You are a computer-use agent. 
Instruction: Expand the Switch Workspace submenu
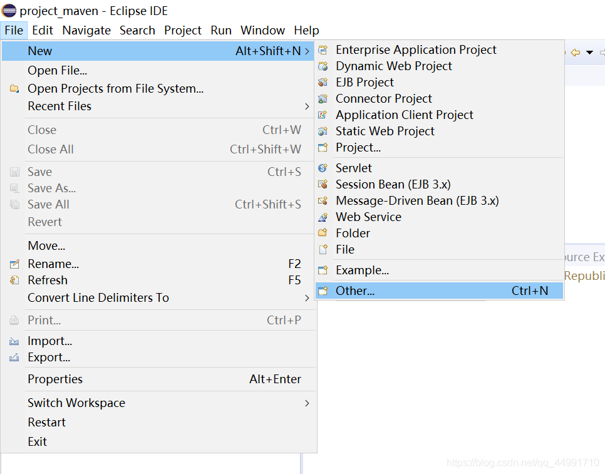pyautogui.click(x=307, y=403)
